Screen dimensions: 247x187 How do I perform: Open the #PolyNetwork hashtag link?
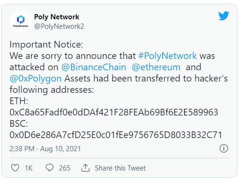tap(168, 56)
